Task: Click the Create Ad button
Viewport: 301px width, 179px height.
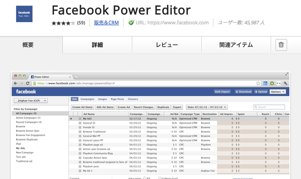Action: 124,107
